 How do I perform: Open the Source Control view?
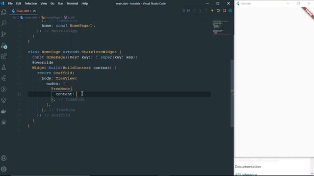3,34
